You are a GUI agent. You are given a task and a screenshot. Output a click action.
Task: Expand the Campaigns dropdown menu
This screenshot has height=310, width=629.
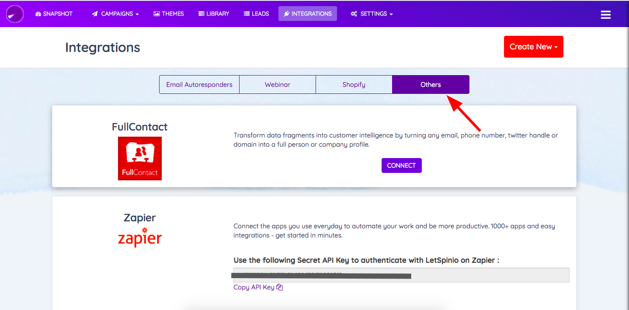pos(115,14)
